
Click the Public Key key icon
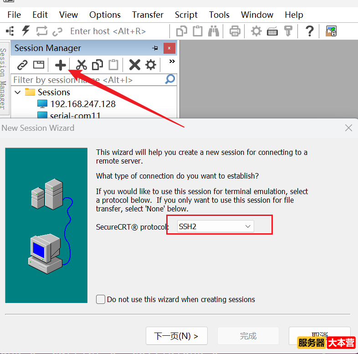(x=287, y=31)
